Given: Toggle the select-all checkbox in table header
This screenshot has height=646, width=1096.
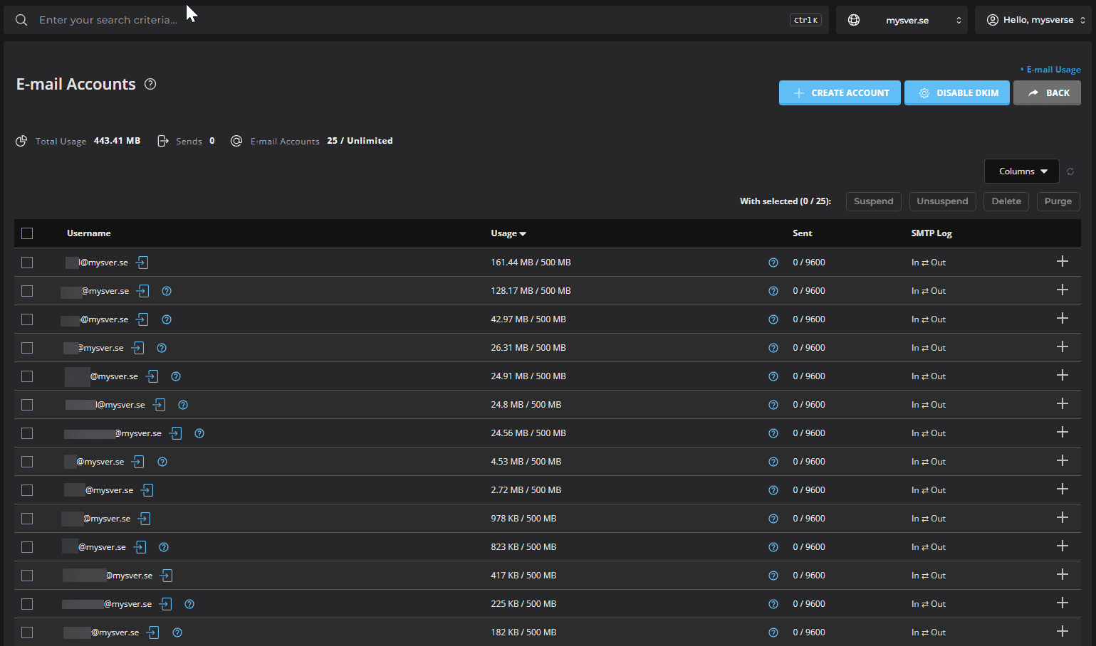Looking at the screenshot, I should point(27,233).
